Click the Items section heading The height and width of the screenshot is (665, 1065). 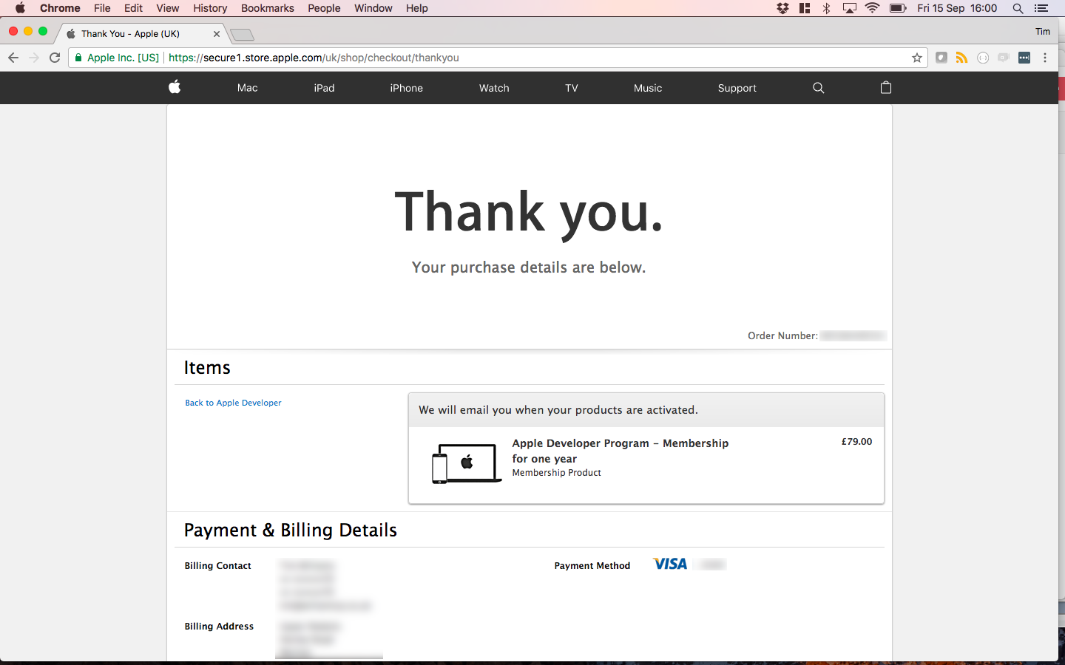pos(207,368)
